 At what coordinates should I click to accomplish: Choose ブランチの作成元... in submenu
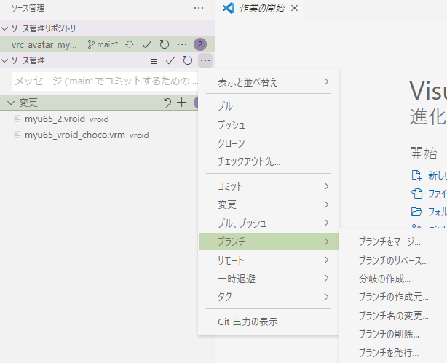coord(393,298)
